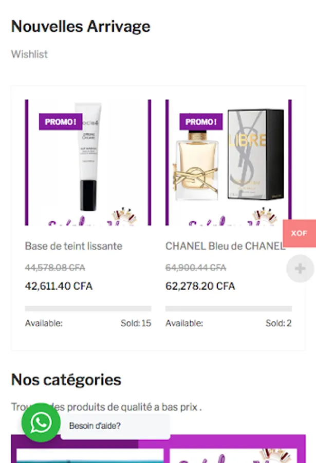The width and height of the screenshot is (316, 463).
Task: Open the first category card at bottom left
Action: click(90, 456)
